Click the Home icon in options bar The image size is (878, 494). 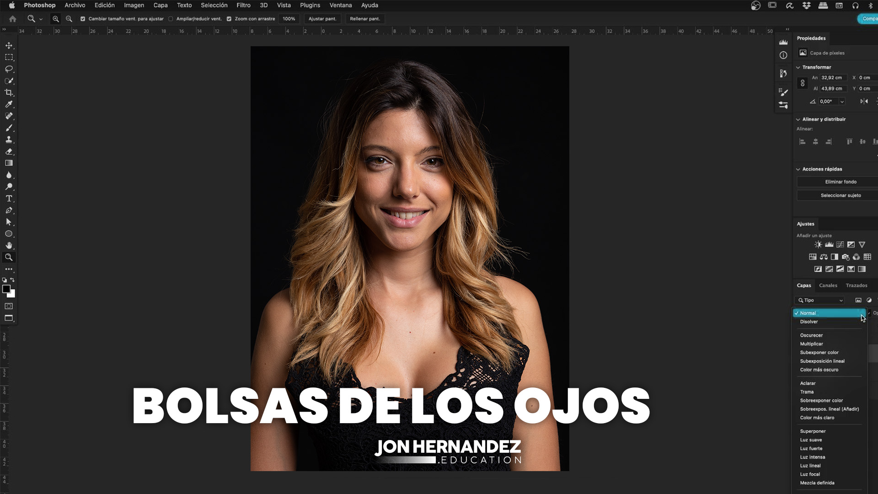coord(13,19)
